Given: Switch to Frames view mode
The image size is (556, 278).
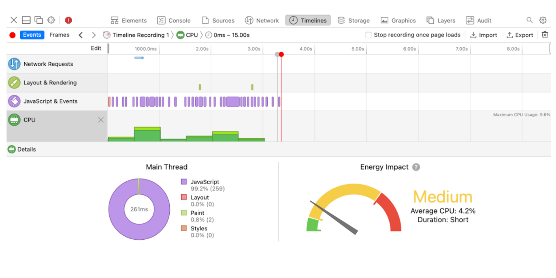Looking at the screenshot, I should pyautogui.click(x=60, y=35).
